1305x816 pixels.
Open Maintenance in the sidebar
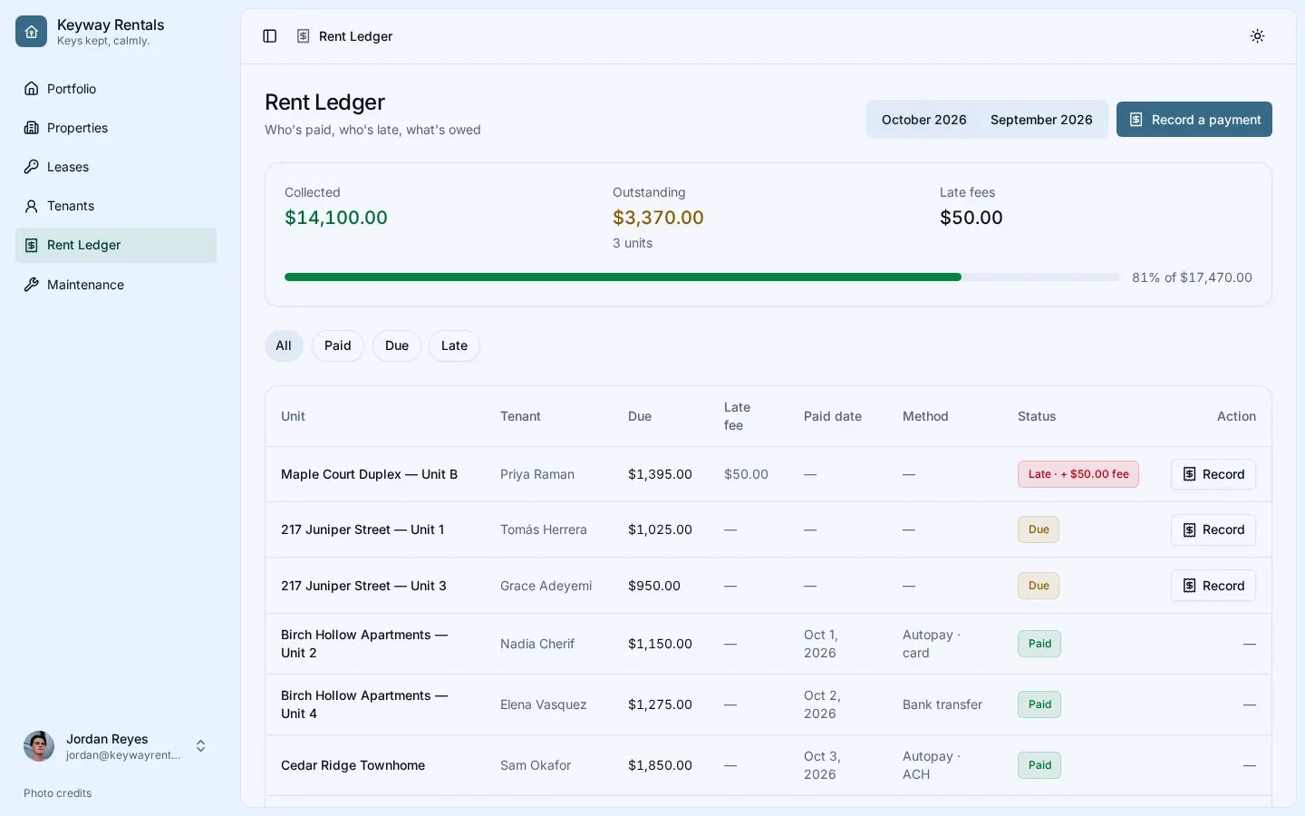click(x=116, y=285)
